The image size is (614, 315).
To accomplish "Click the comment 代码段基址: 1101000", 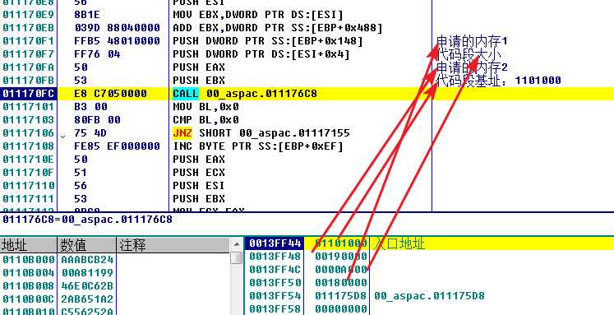I will (x=498, y=81).
